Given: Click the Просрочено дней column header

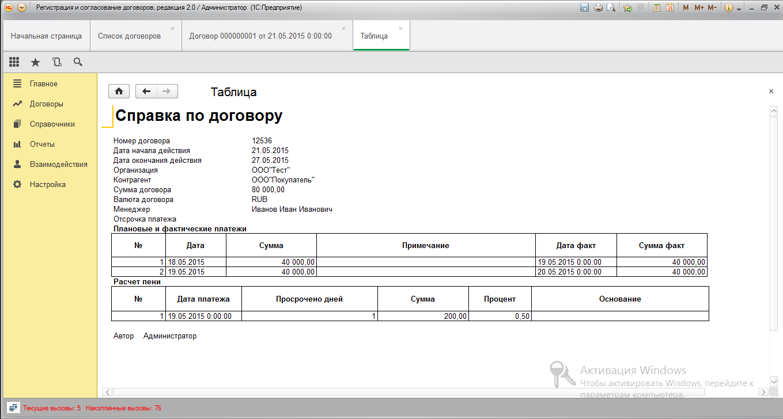Looking at the screenshot, I should 309,299.
